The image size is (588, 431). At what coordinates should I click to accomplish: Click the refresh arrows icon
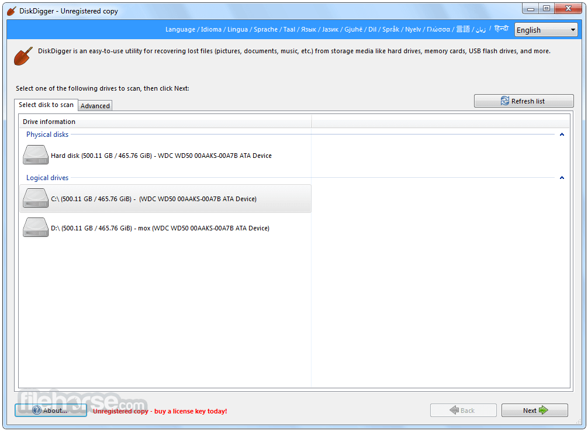505,101
